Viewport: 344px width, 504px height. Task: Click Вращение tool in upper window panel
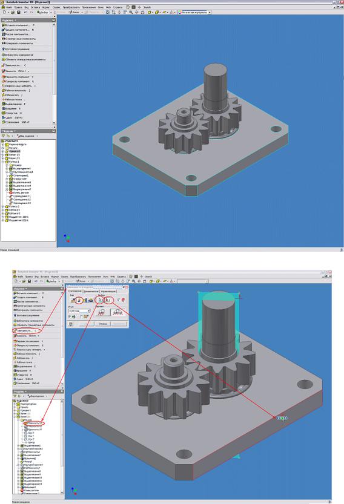click(x=12, y=109)
